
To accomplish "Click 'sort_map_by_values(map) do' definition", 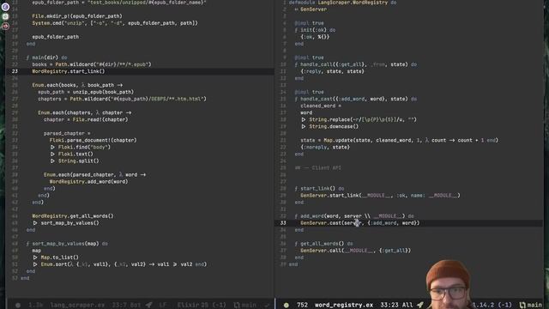I will tap(67, 244).
